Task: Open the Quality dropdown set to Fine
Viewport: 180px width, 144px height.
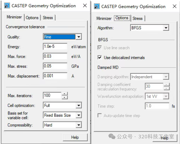Action: tap(62, 37)
